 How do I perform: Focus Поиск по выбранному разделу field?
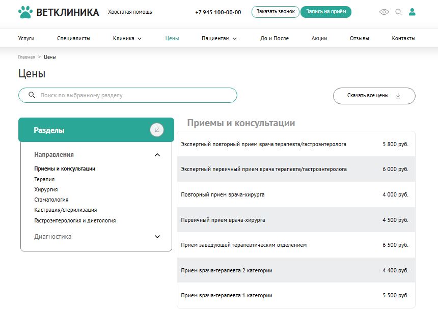128,95
